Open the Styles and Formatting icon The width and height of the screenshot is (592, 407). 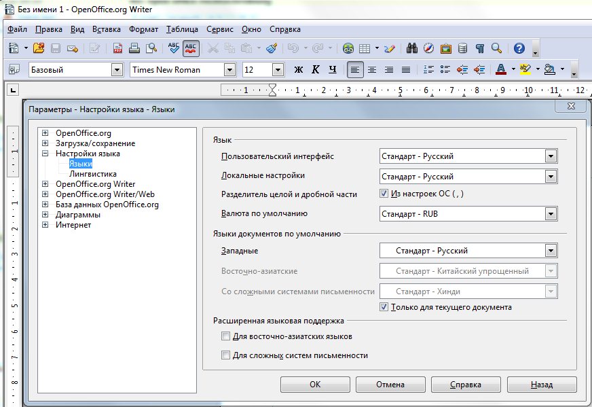point(14,69)
